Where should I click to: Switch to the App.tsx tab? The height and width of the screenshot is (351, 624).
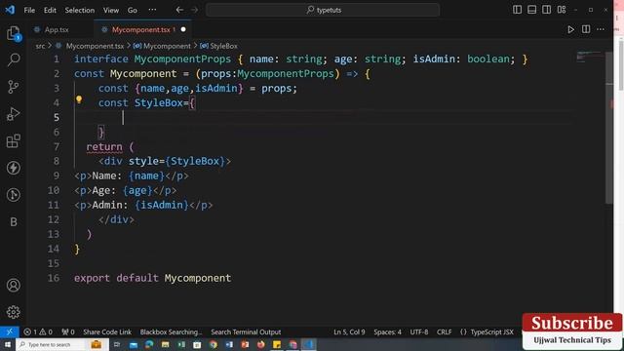(x=57, y=29)
